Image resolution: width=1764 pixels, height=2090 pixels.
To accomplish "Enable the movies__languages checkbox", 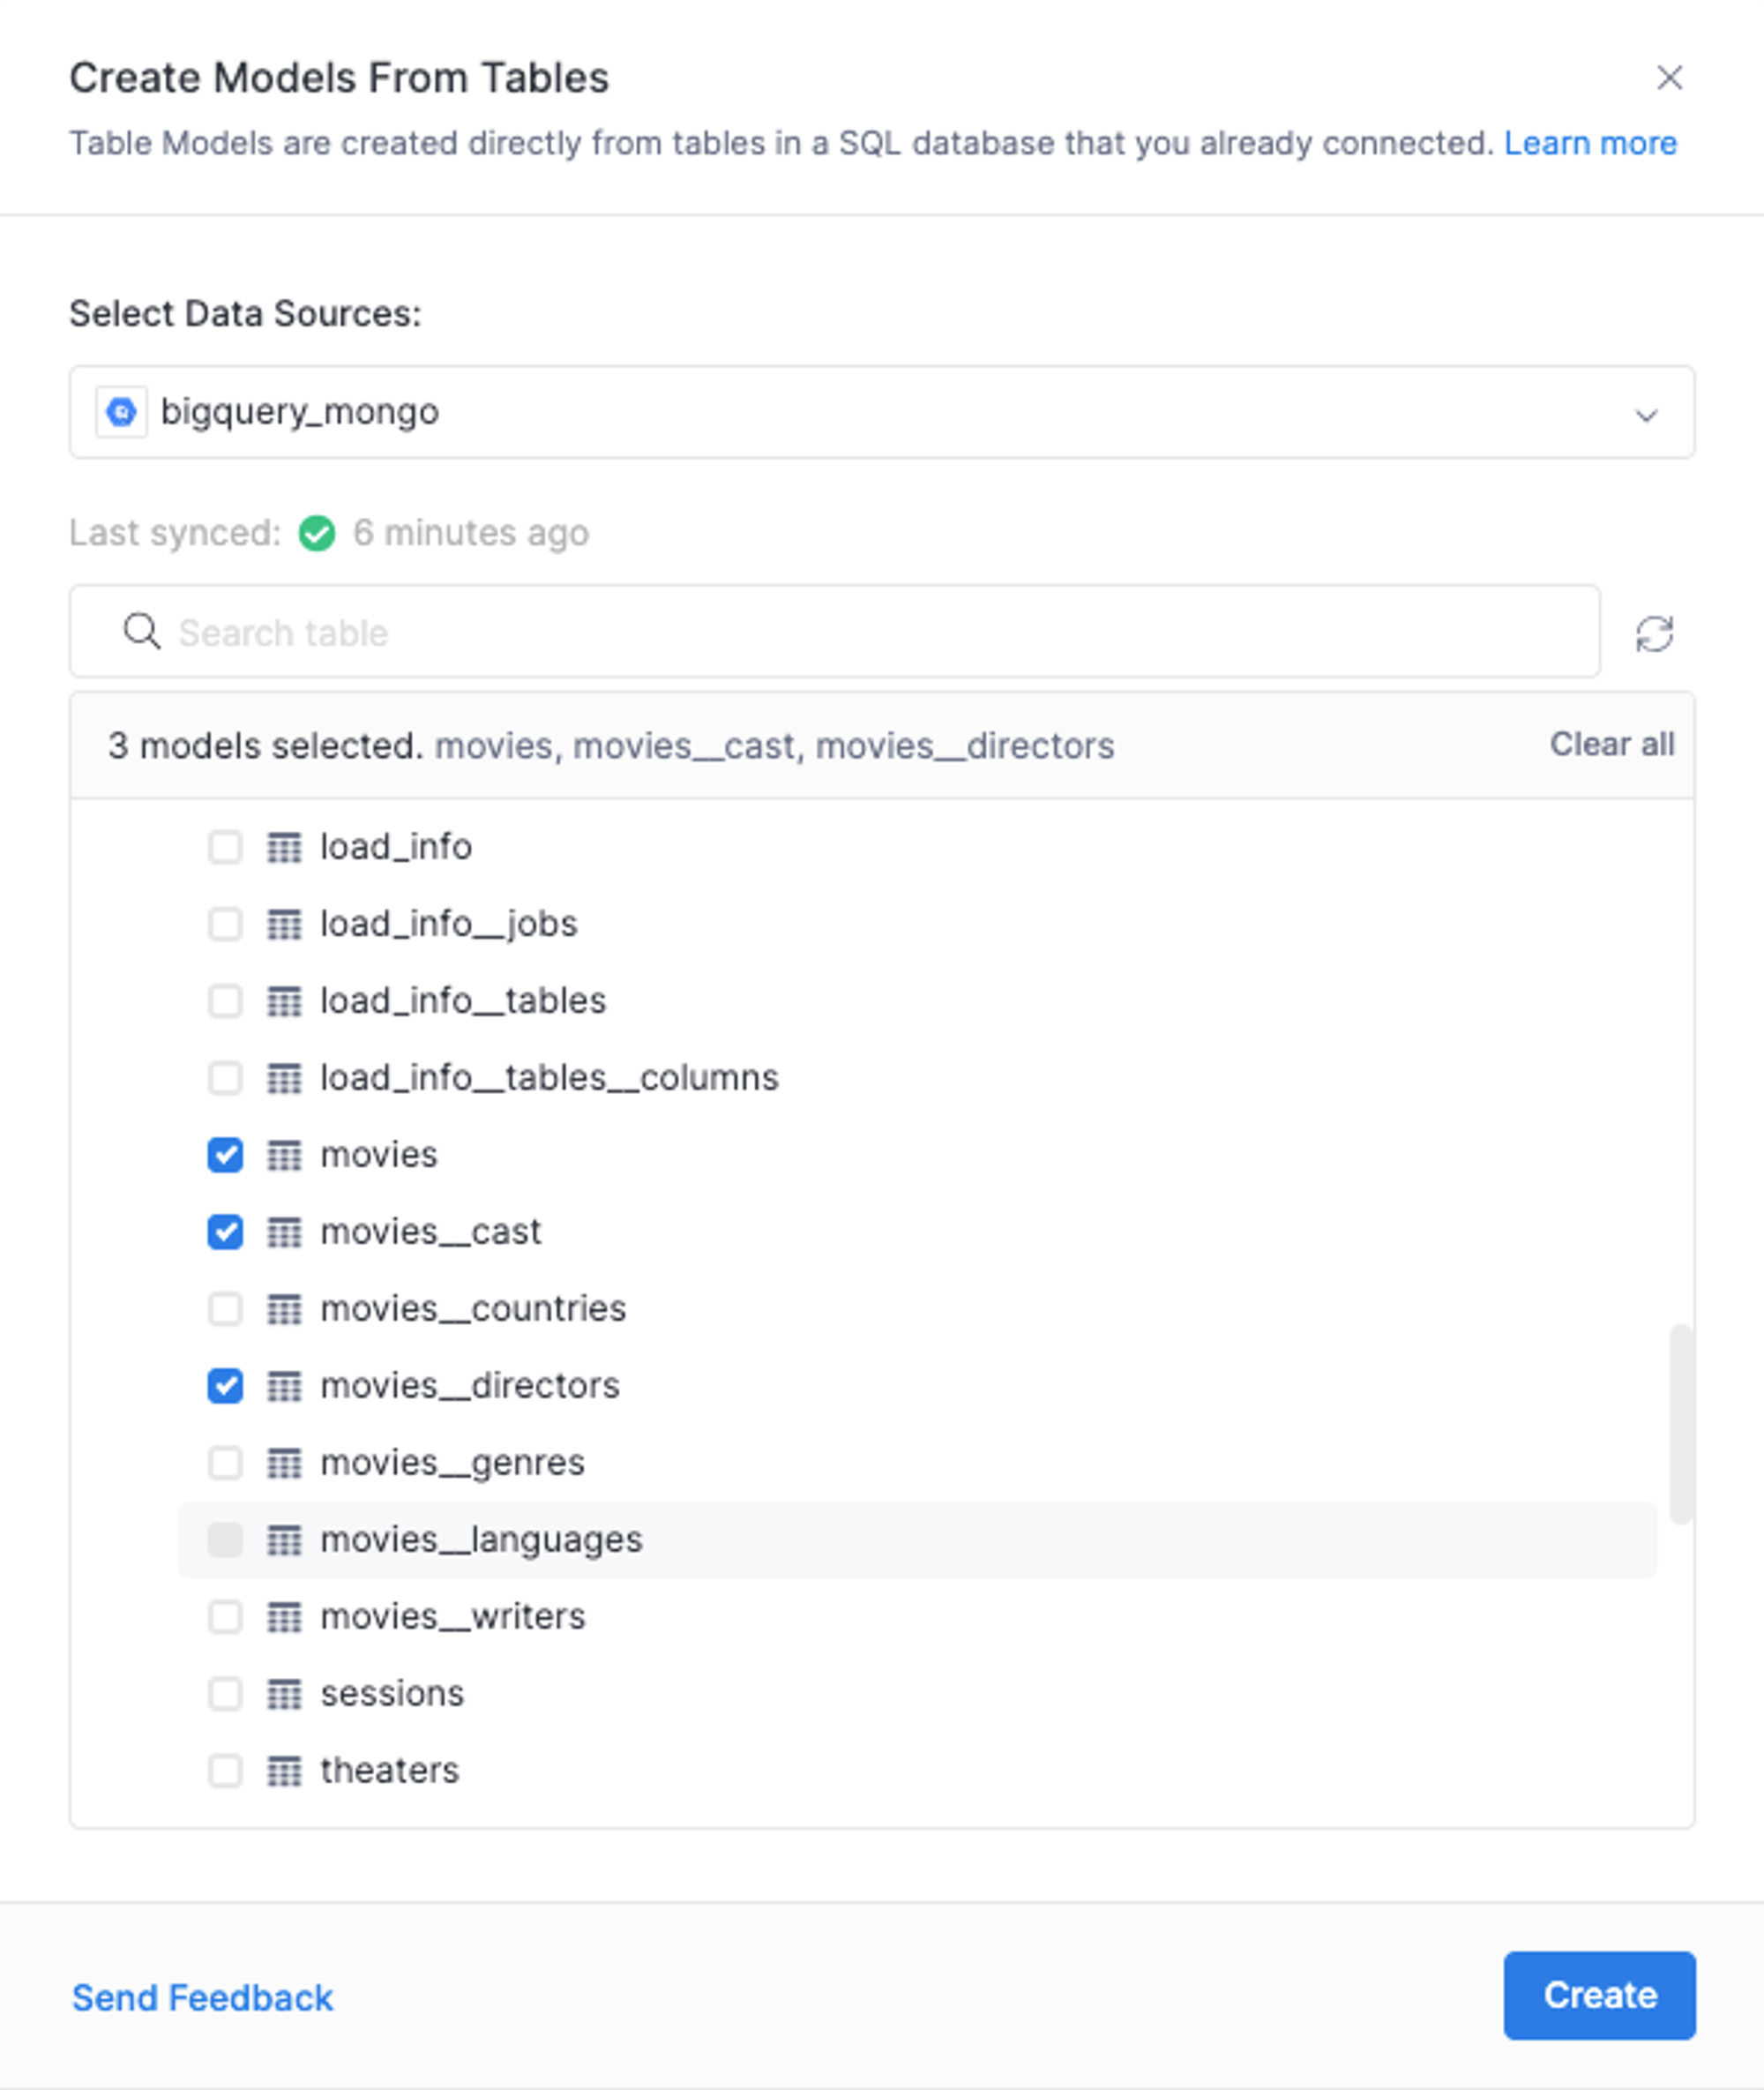I will pos(225,1541).
